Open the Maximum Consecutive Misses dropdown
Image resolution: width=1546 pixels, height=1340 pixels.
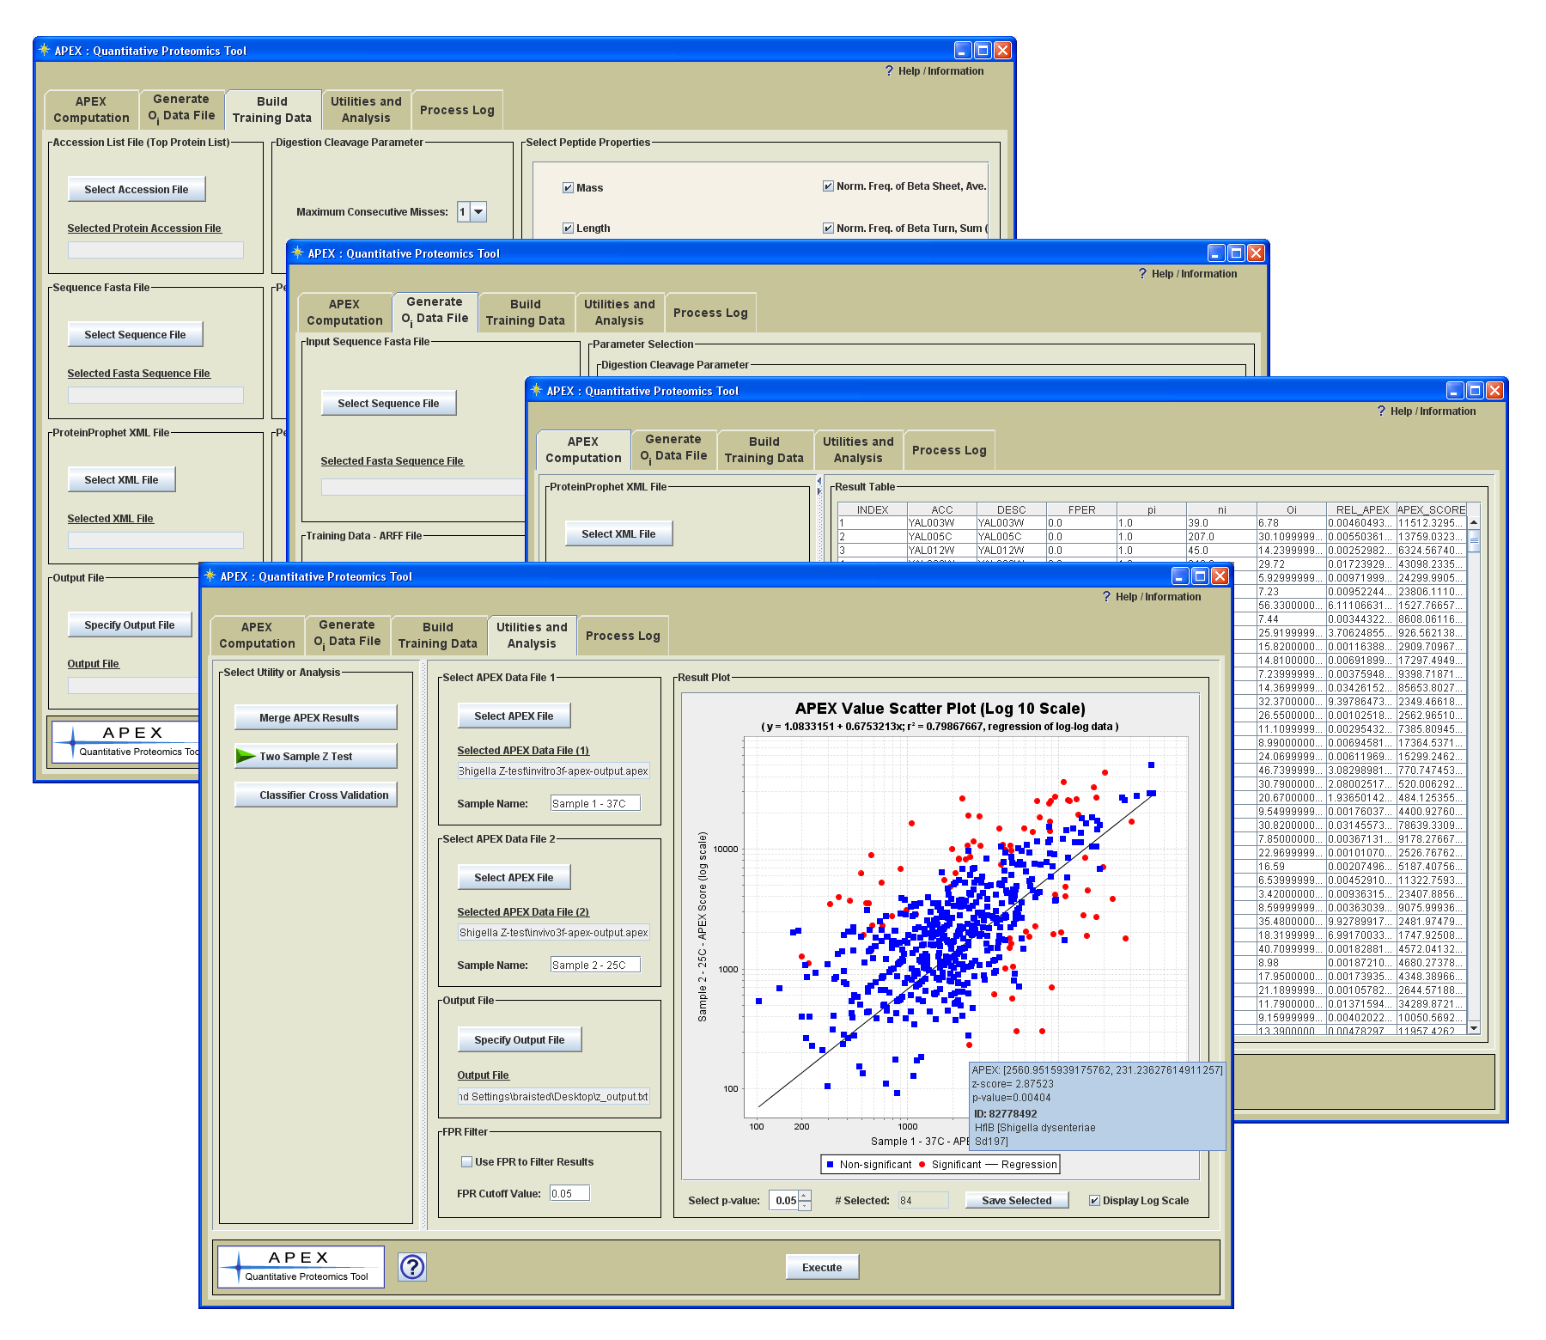tap(478, 212)
